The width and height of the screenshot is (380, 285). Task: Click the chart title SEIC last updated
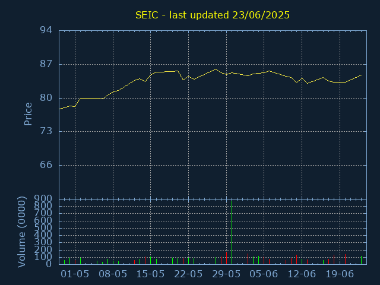213,15
